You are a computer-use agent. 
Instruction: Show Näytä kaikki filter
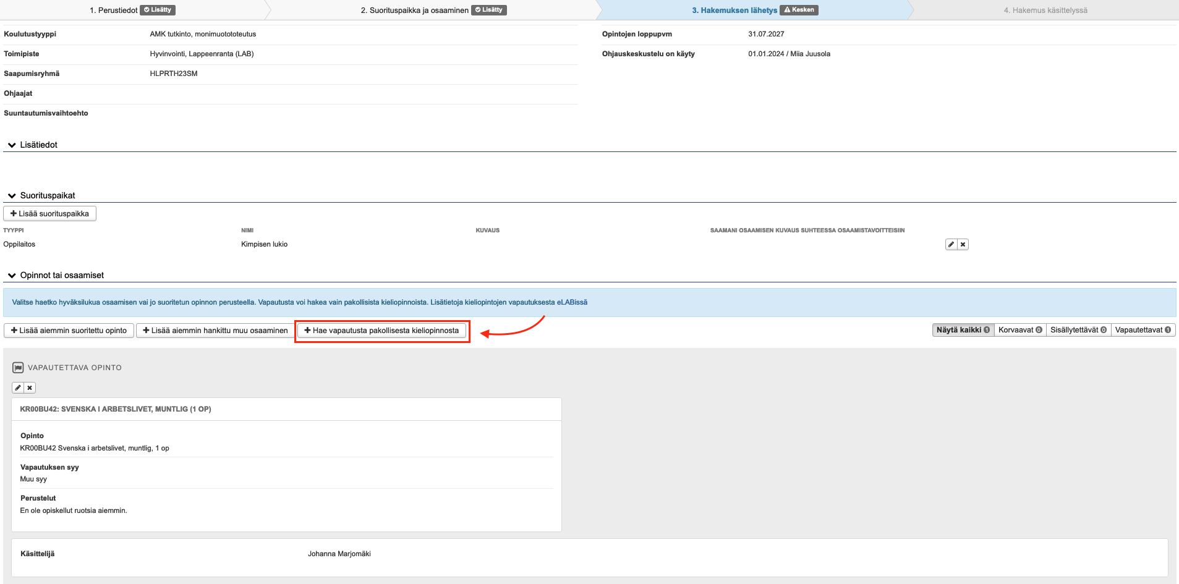[963, 330]
